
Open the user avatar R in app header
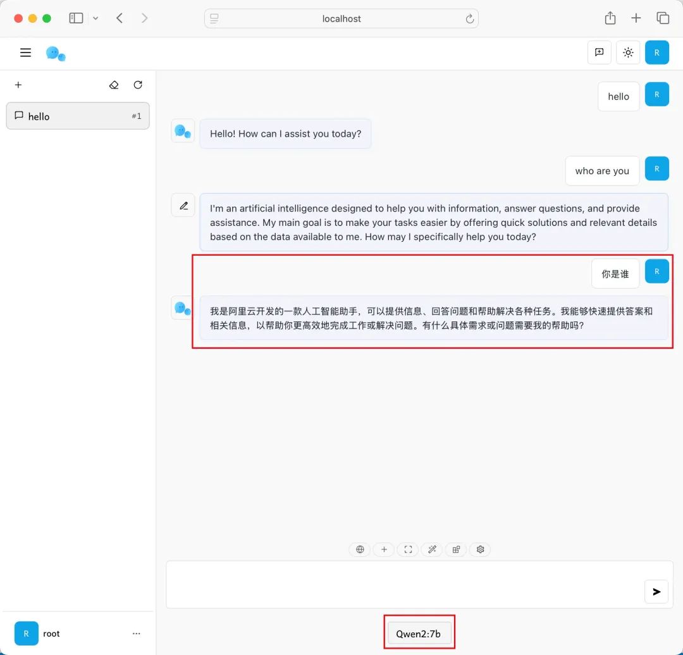pyautogui.click(x=657, y=53)
